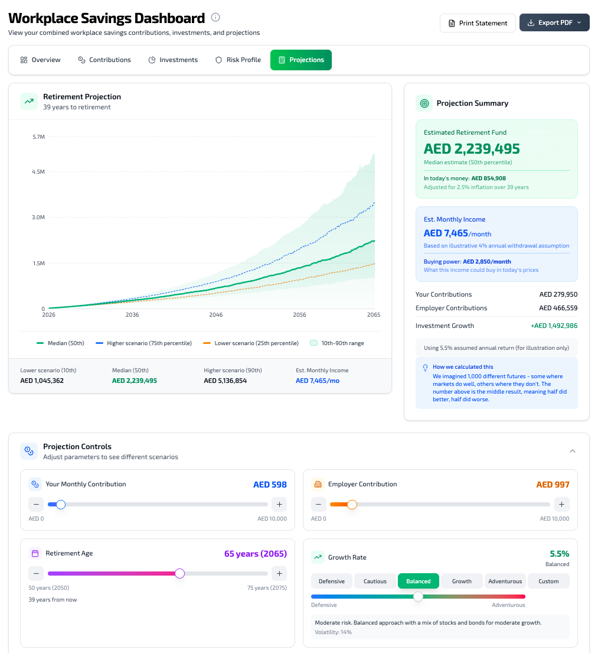Click the Employer Contribution slider handle
The image size is (598, 653).
pyautogui.click(x=352, y=504)
